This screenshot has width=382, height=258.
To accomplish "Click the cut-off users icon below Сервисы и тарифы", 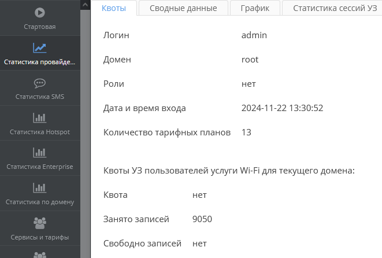I will click(39, 255).
